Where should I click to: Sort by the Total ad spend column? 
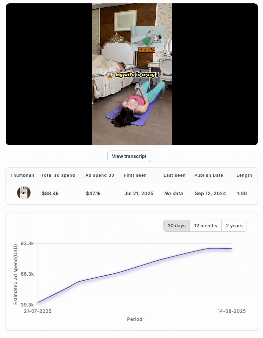click(59, 175)
